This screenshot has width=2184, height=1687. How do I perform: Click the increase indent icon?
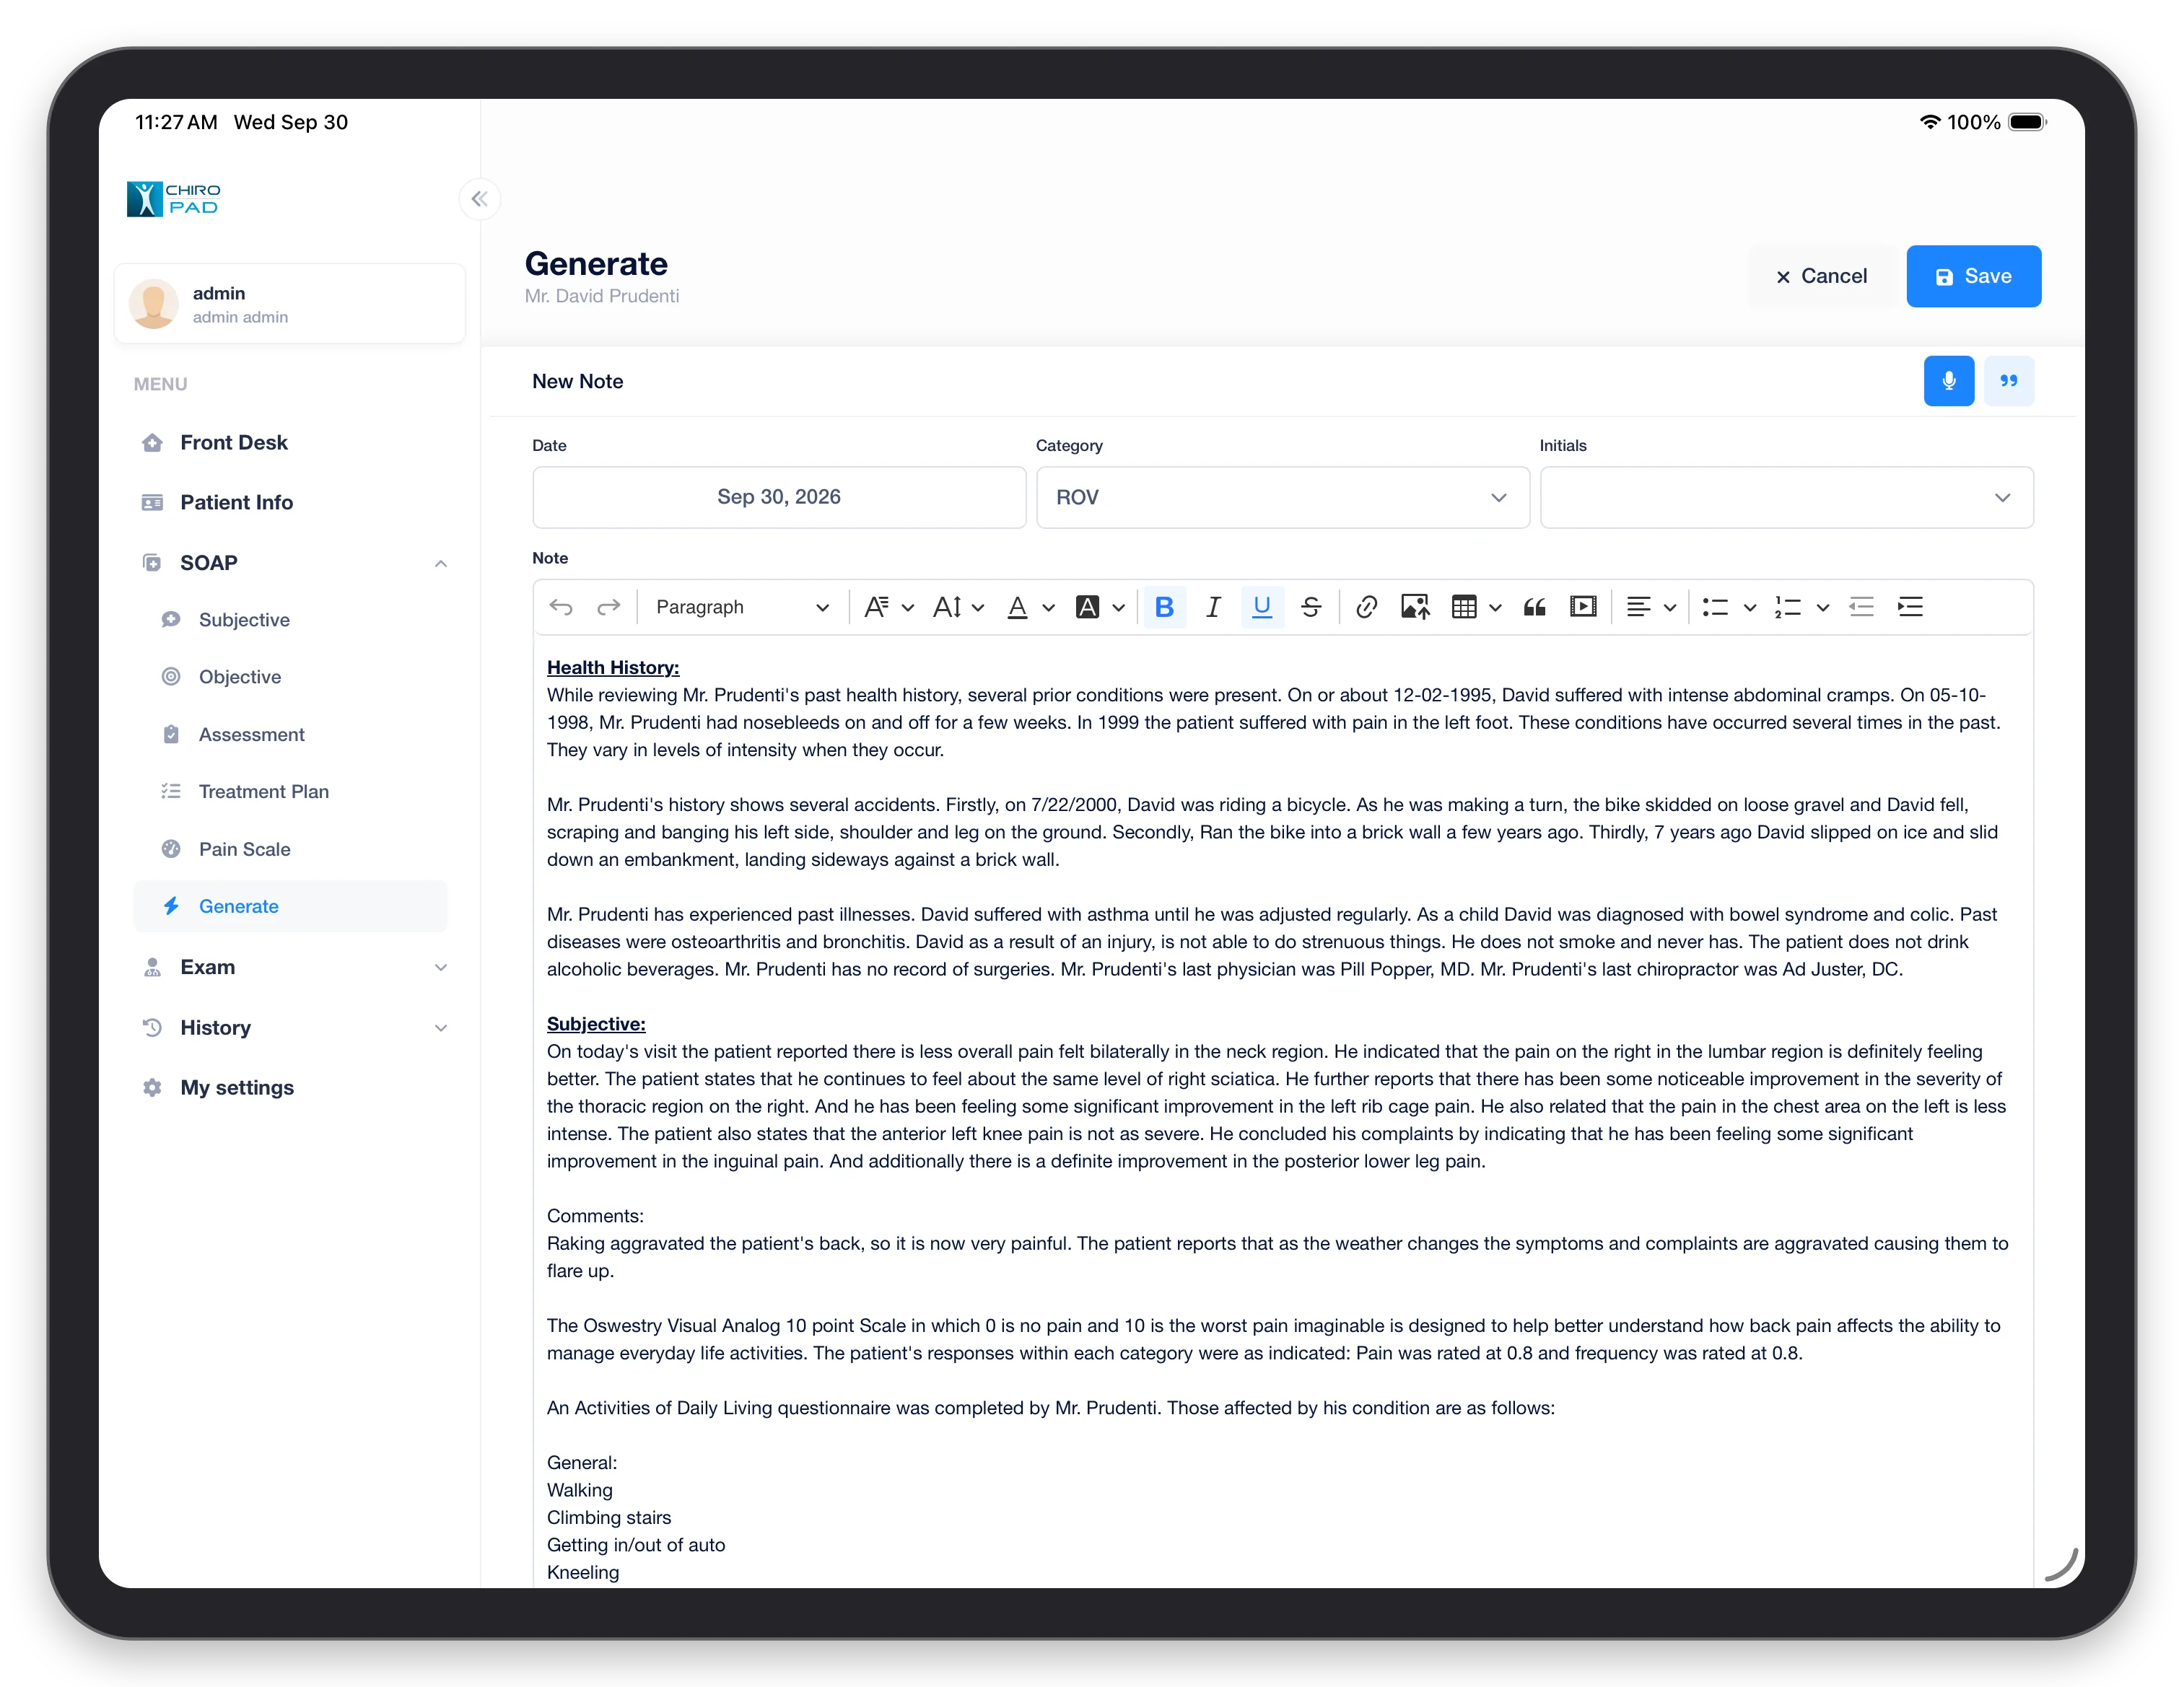[1910, 607]
